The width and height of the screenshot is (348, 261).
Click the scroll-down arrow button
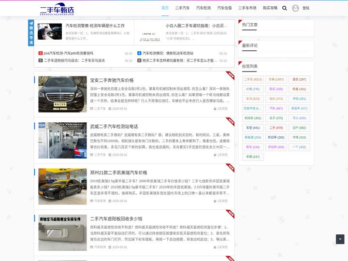(340, 239)
